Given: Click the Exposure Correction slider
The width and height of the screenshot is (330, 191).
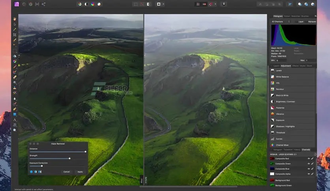Looking at the screenshot, I should point(58,166).
